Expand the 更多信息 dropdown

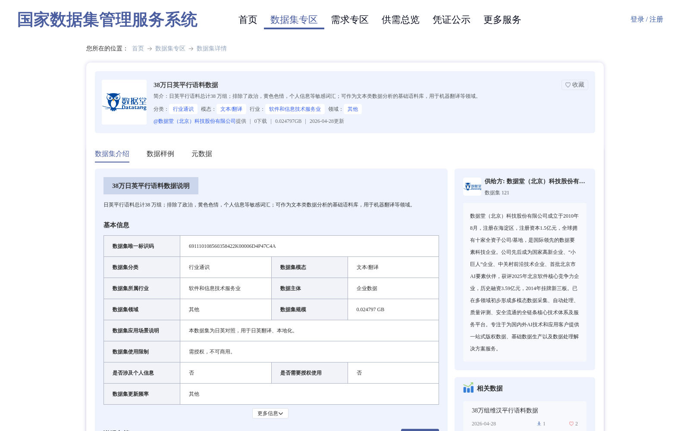click(270, 413)
